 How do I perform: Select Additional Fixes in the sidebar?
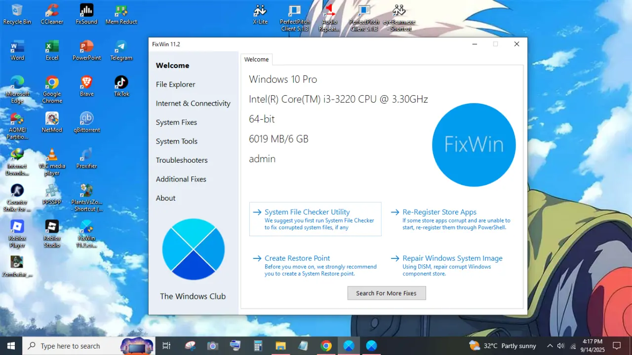point(181,179)
